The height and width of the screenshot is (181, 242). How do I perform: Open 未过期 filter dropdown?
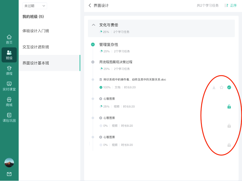(x=35, y=6)
